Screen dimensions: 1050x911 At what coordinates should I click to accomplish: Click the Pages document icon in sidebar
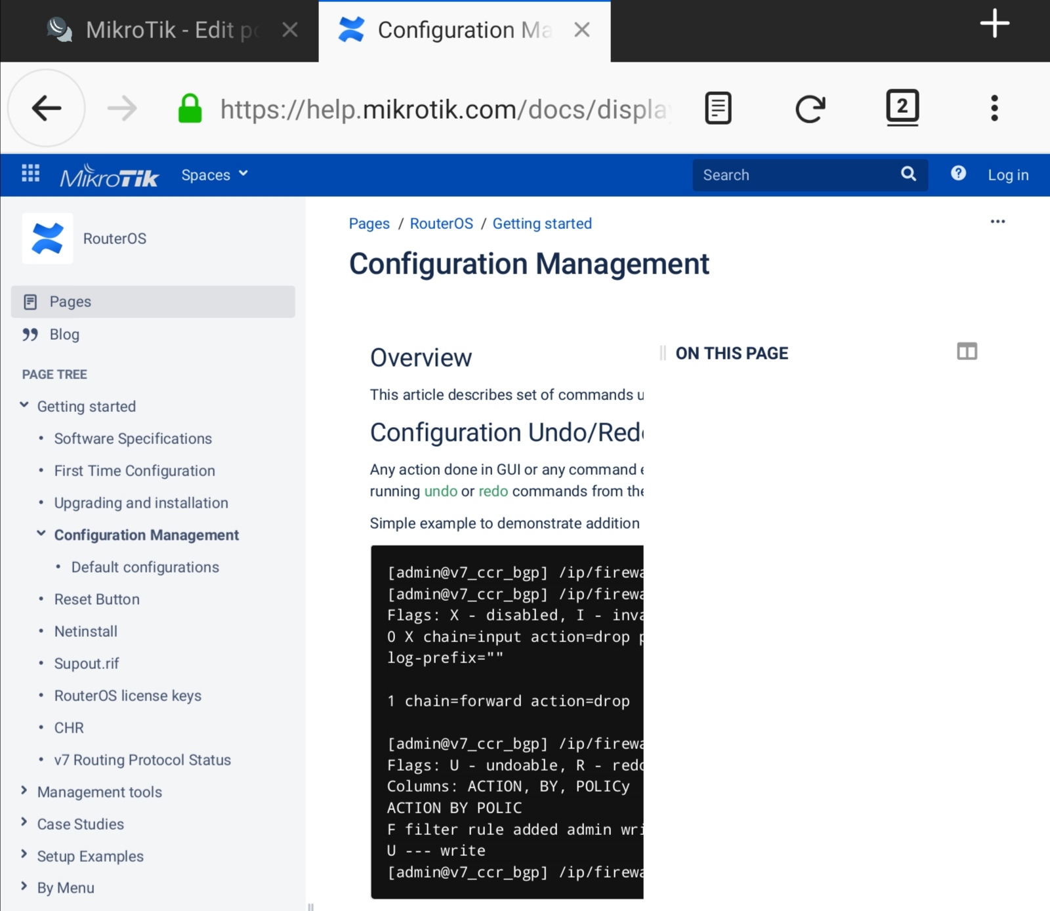point(30,302)
